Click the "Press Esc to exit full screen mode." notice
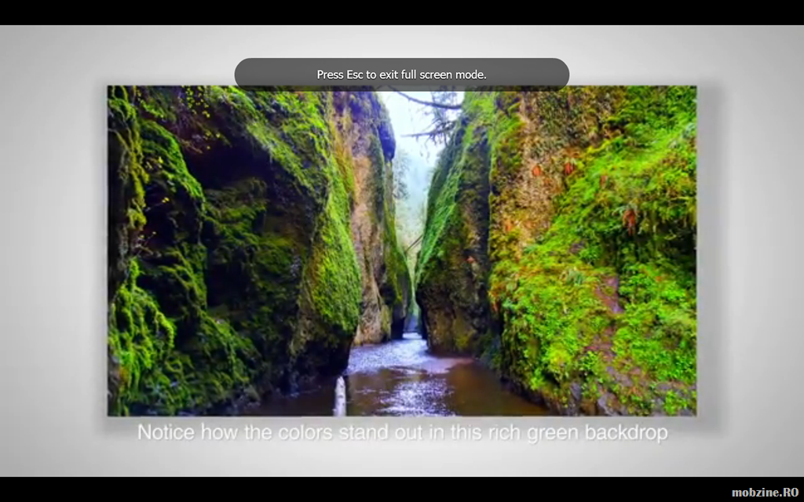Image resolution: width=804 pixels, height=502 pixels. [401, 75]
